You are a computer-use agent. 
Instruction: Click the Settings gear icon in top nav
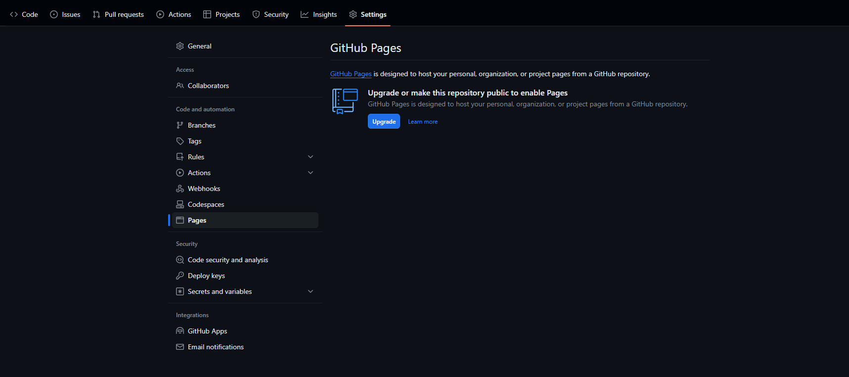click(353, 14)
